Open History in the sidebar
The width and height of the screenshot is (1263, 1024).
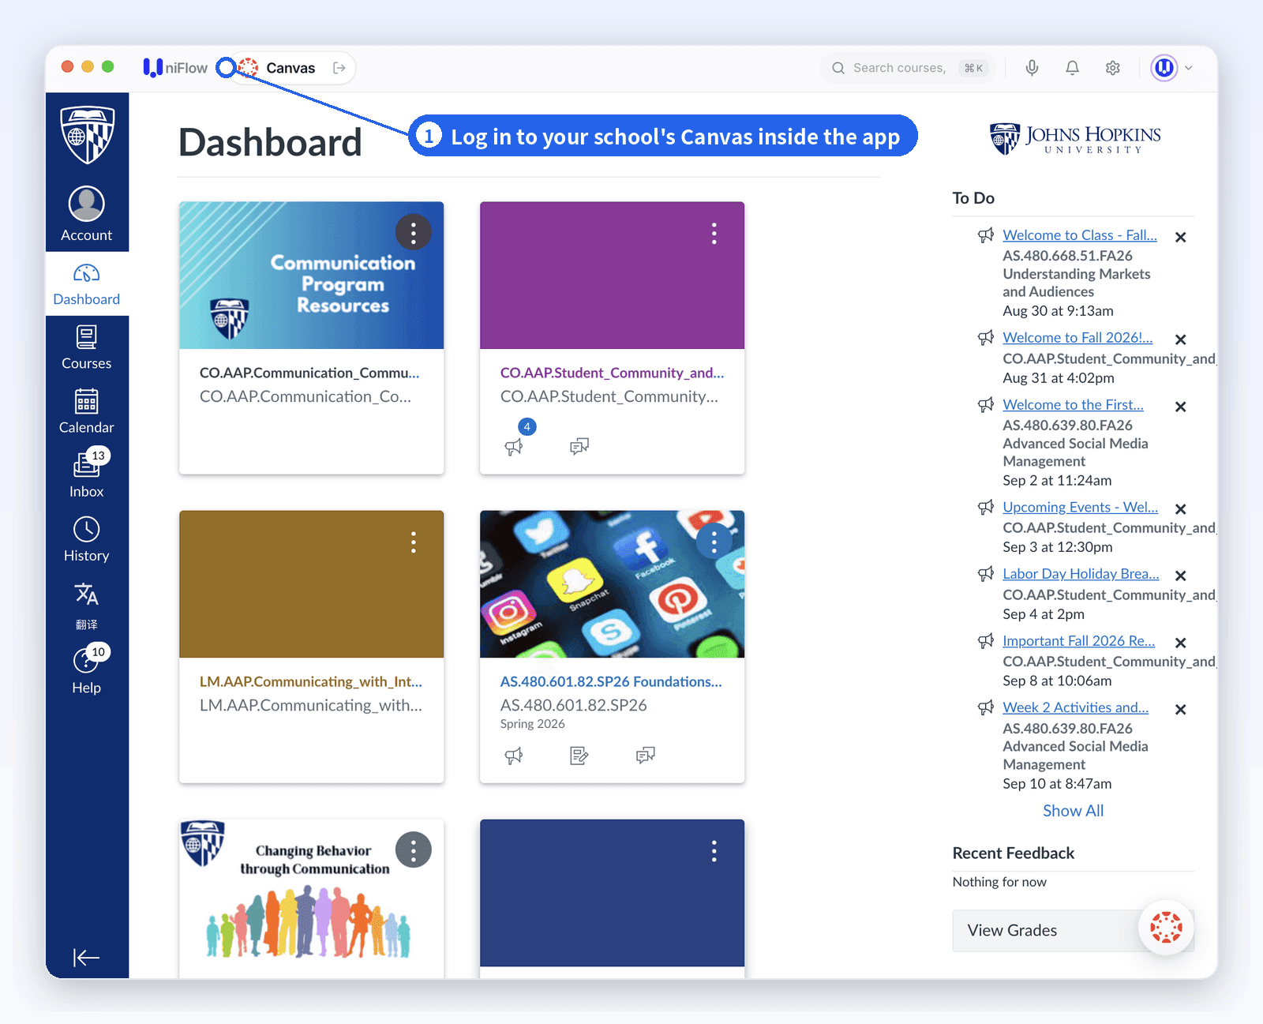87,540
